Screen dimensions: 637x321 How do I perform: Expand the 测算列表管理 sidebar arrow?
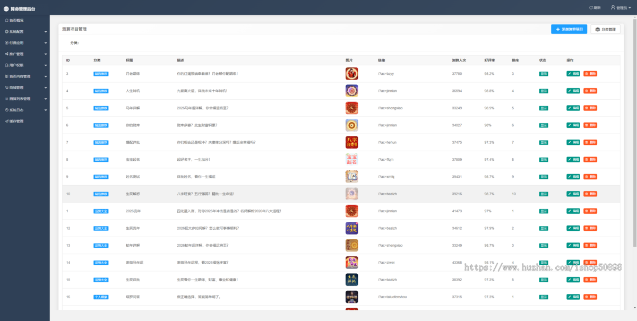[46, 99]
